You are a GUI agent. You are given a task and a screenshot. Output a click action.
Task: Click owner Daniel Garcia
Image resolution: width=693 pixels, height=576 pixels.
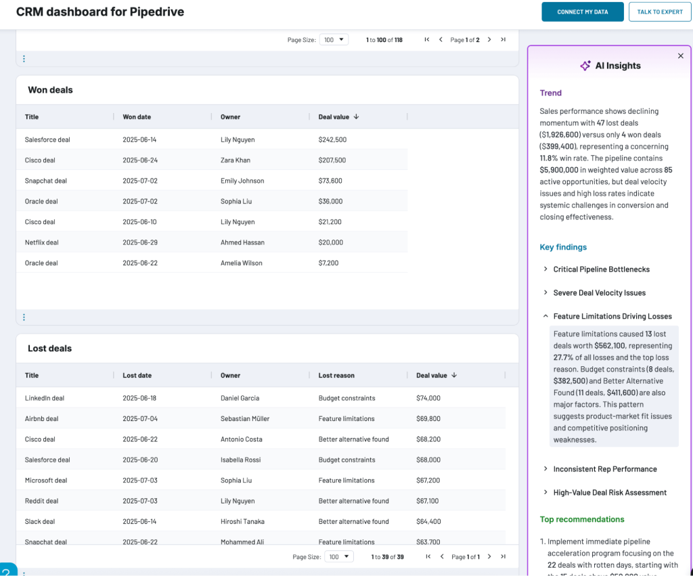240,398
